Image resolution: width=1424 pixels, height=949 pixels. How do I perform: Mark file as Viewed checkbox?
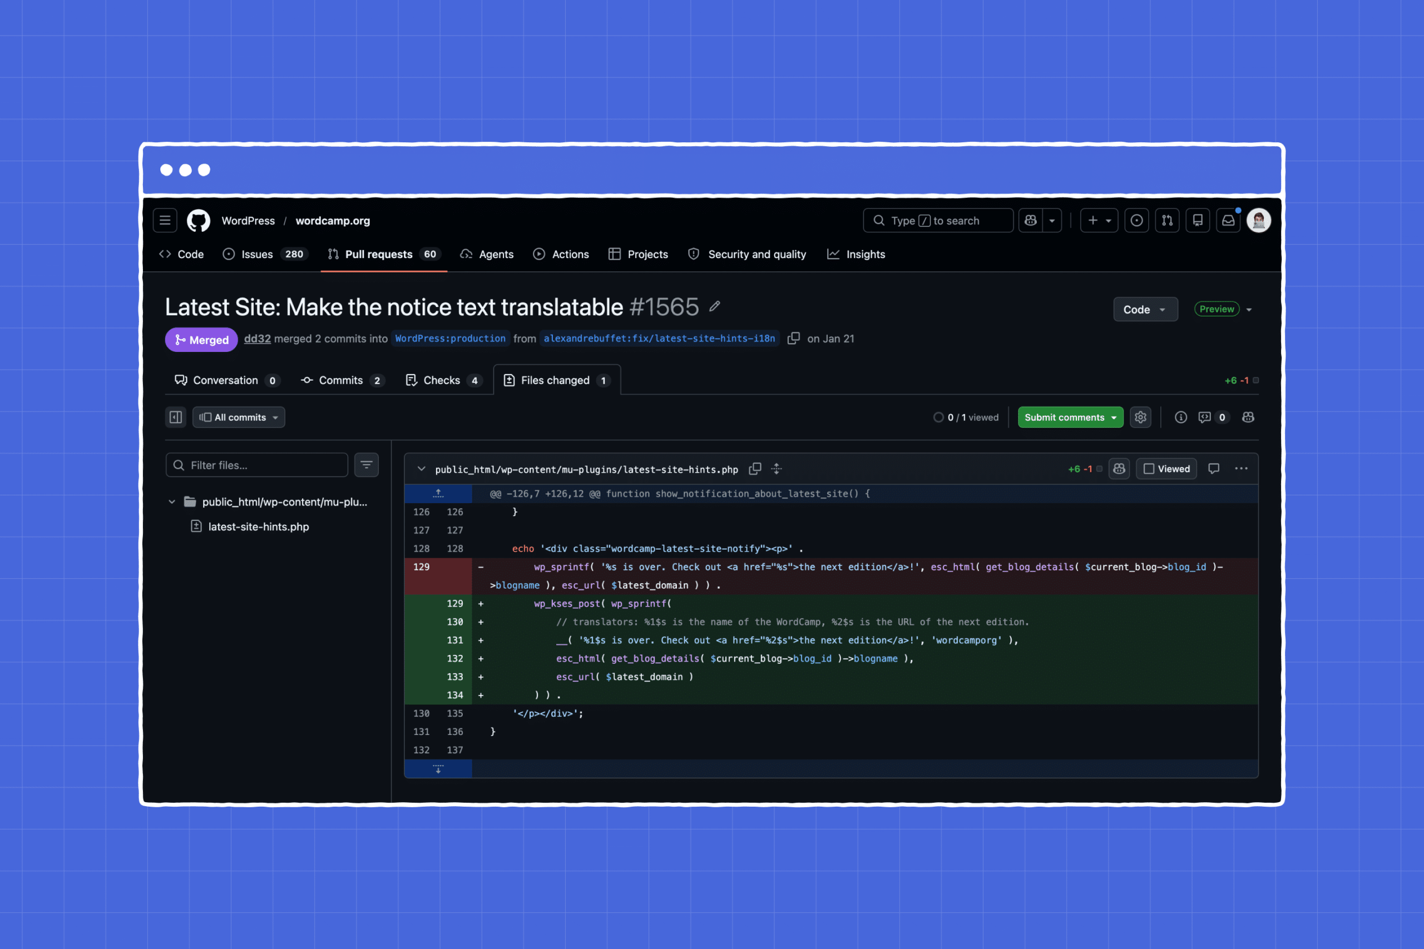pos(1166,469)
